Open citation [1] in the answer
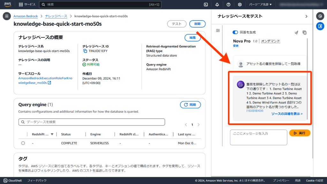This screenshot has height=184, width=327. (248, 111)
